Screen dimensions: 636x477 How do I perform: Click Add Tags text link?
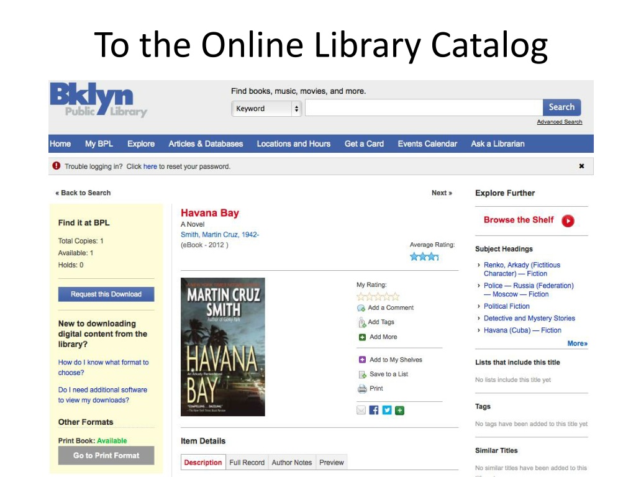(381, 322)
